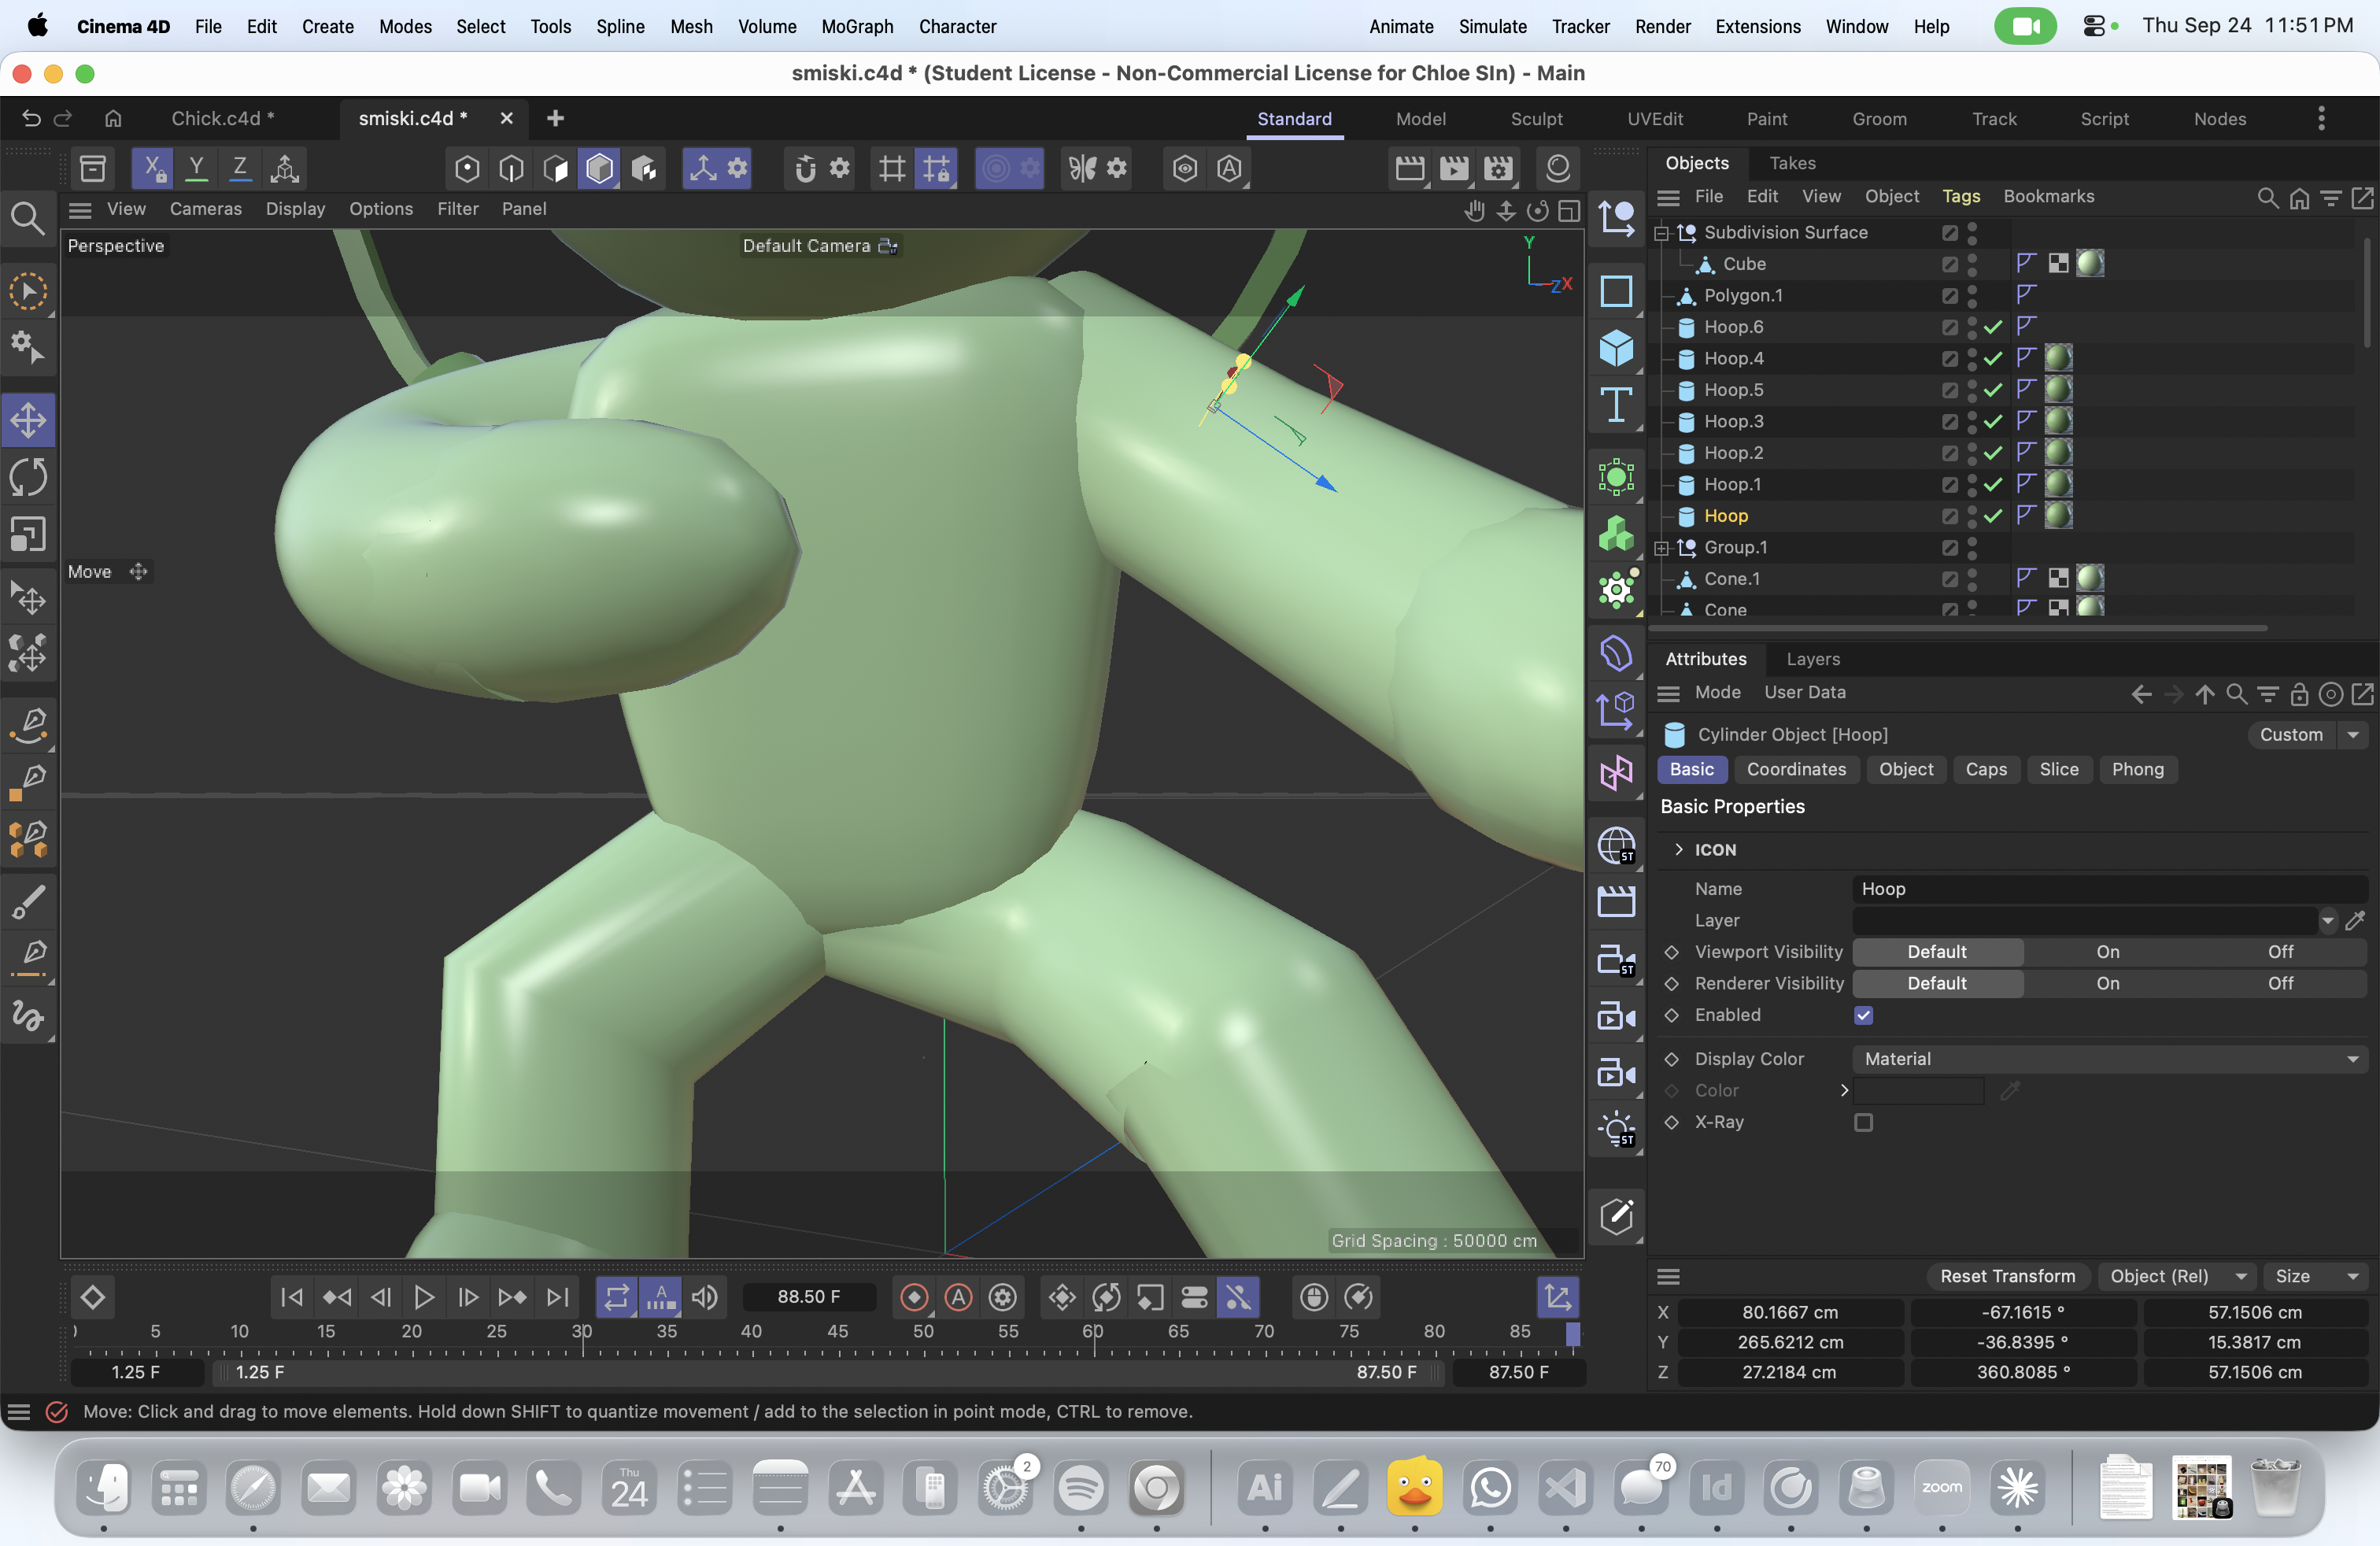2380x1546 pixels.
Task: Click the Record Active Objects button
Action: 914,1297
